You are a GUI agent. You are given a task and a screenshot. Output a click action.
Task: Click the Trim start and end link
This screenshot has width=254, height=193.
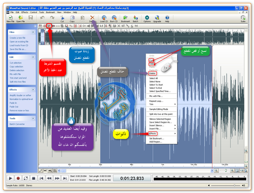tap(18, 78)
